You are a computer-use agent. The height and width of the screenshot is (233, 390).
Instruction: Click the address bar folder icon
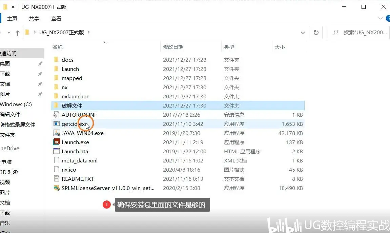pyautogui.click(x=27, y=32)
